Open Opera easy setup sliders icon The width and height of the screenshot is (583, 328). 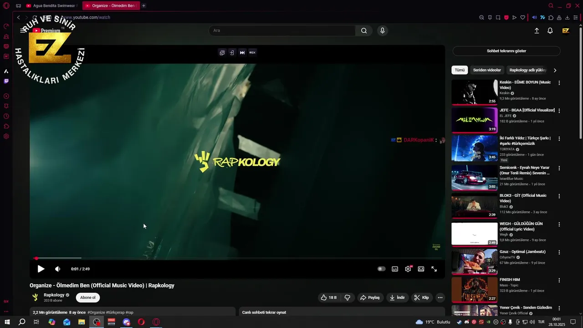point(576,18)
